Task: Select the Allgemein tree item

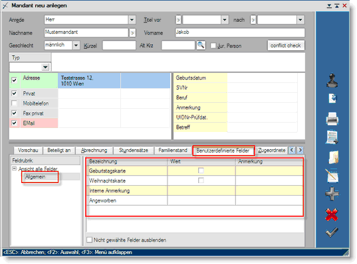Action: [35, 176]
